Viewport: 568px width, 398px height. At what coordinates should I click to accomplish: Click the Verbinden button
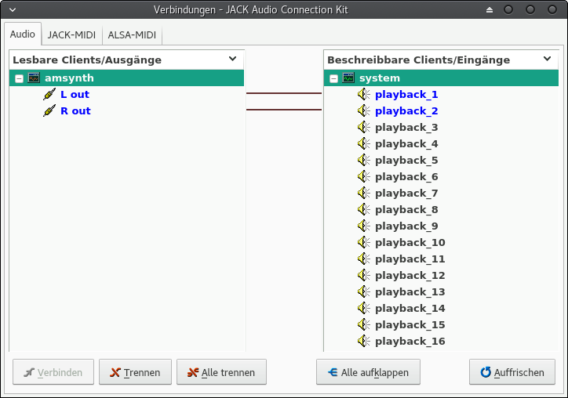53,372
